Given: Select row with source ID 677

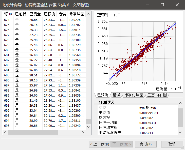Looking at the screenshot, I should 44,35.
